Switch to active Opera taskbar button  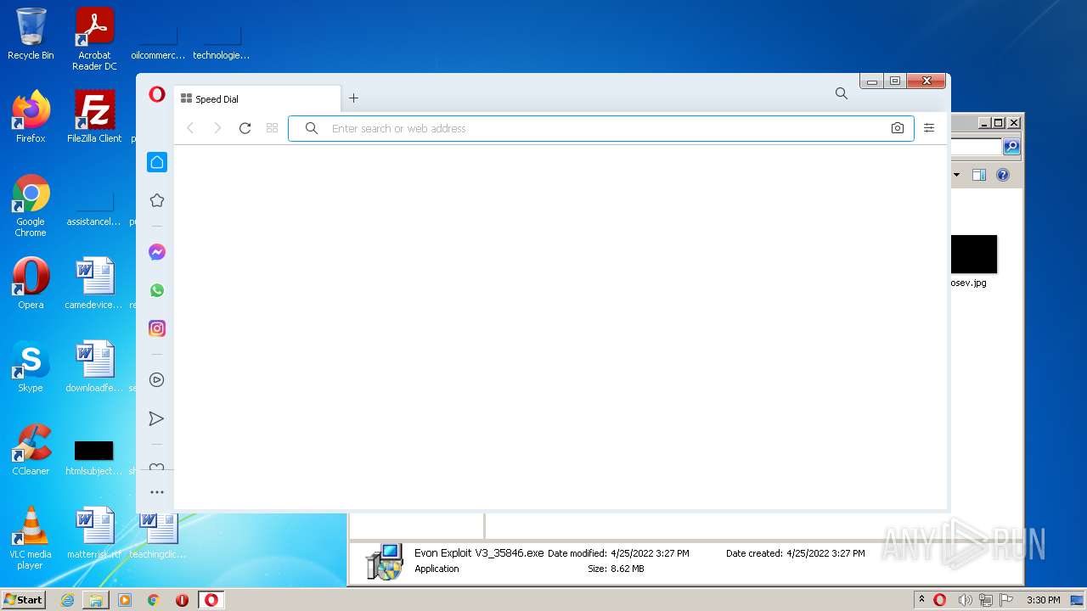click(211, 600)
